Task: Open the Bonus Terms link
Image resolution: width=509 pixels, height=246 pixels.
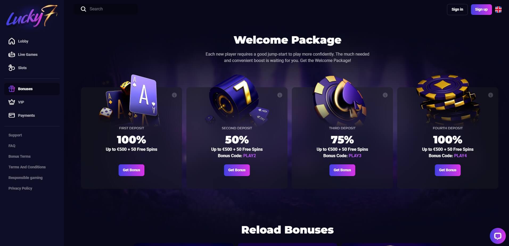Action: point(19,156)
